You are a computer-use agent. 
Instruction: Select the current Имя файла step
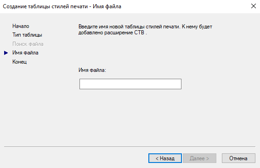pos(25,53)
